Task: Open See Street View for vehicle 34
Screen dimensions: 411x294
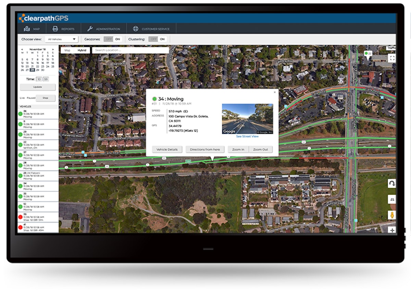Action: pyautogui.click(x=247, y=136)
